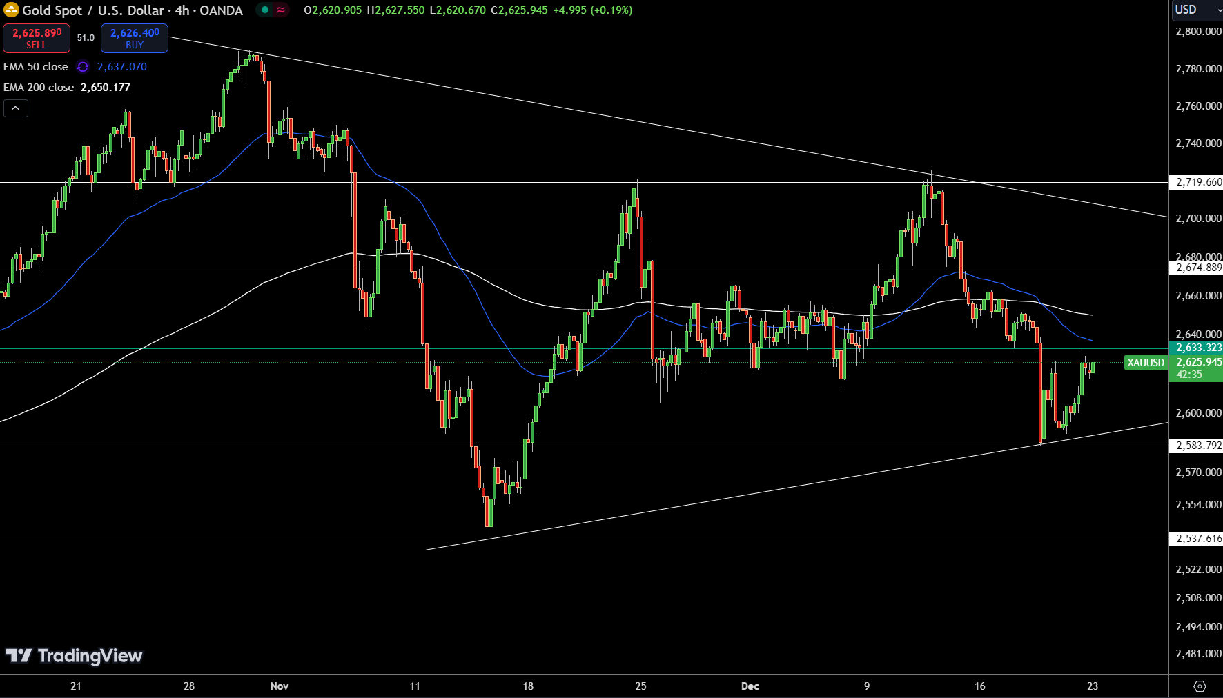
Task: Open the USD currency dropdown
Action: pyautogui.click(x=1197, y=10)
